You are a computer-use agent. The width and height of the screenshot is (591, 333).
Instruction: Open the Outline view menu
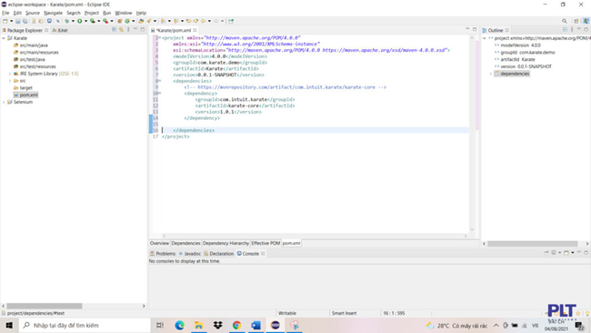572,29
